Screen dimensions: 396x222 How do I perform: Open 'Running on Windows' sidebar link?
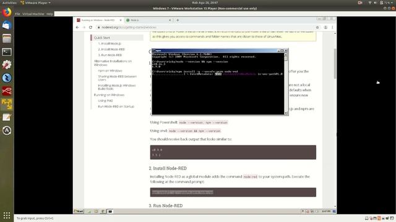[109, 95]
